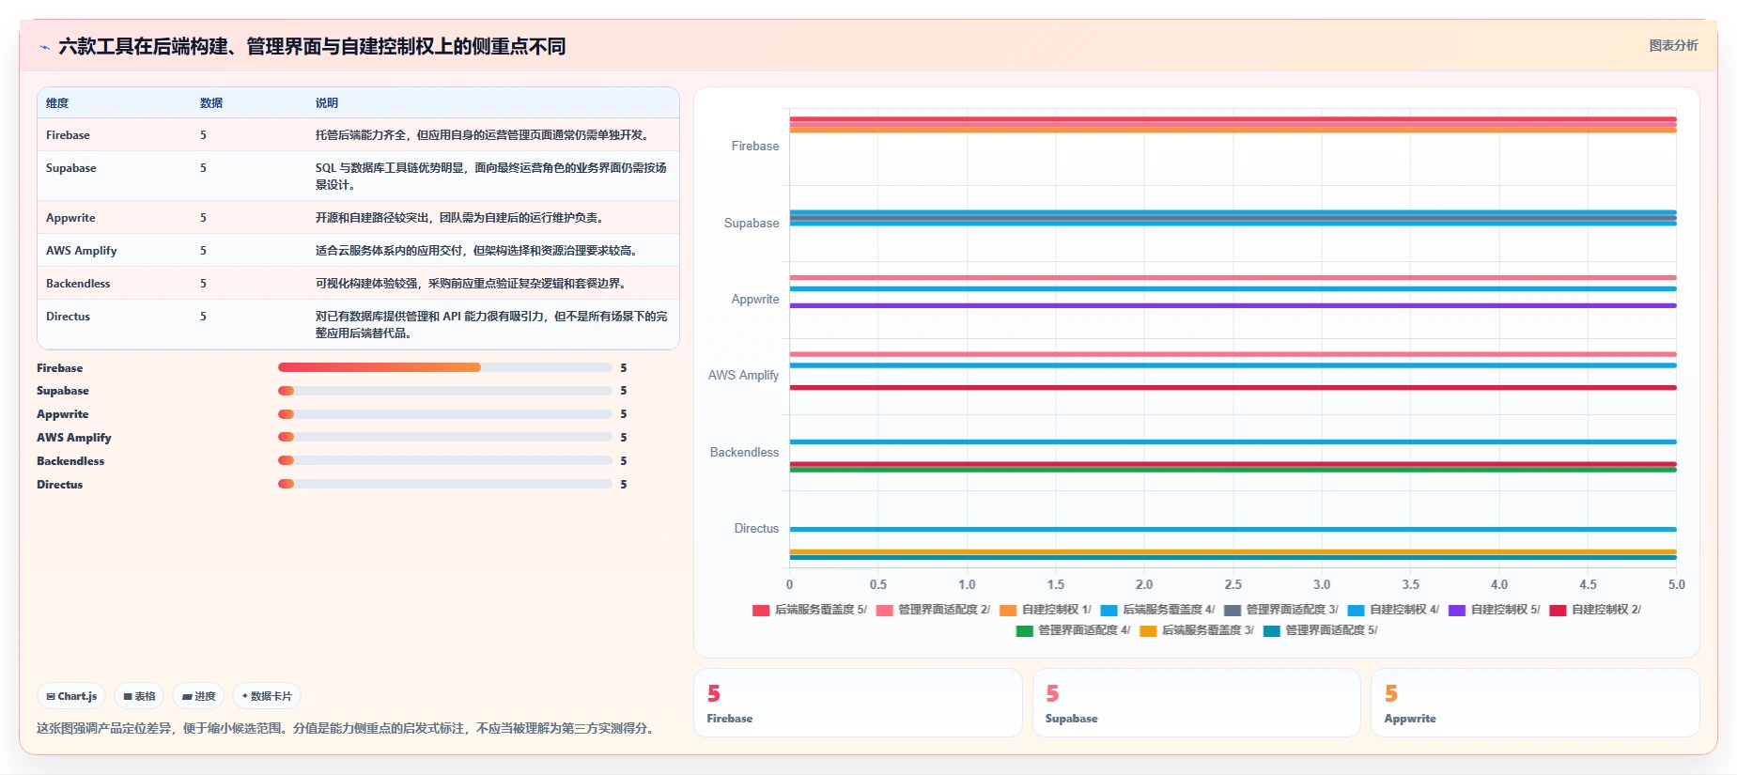
Task: Click the green bar in the Backendless chart row
Action: pyautogui.click(x=1233, y=470)
